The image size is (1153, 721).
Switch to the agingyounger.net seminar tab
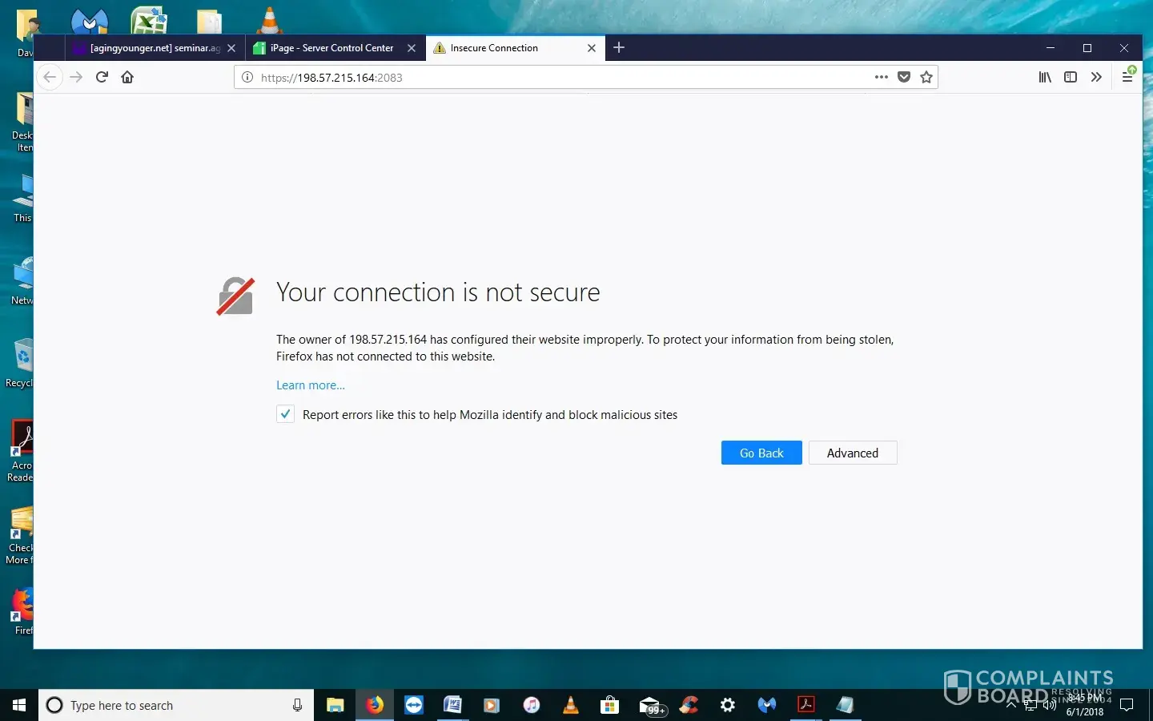tap(154, 48)
